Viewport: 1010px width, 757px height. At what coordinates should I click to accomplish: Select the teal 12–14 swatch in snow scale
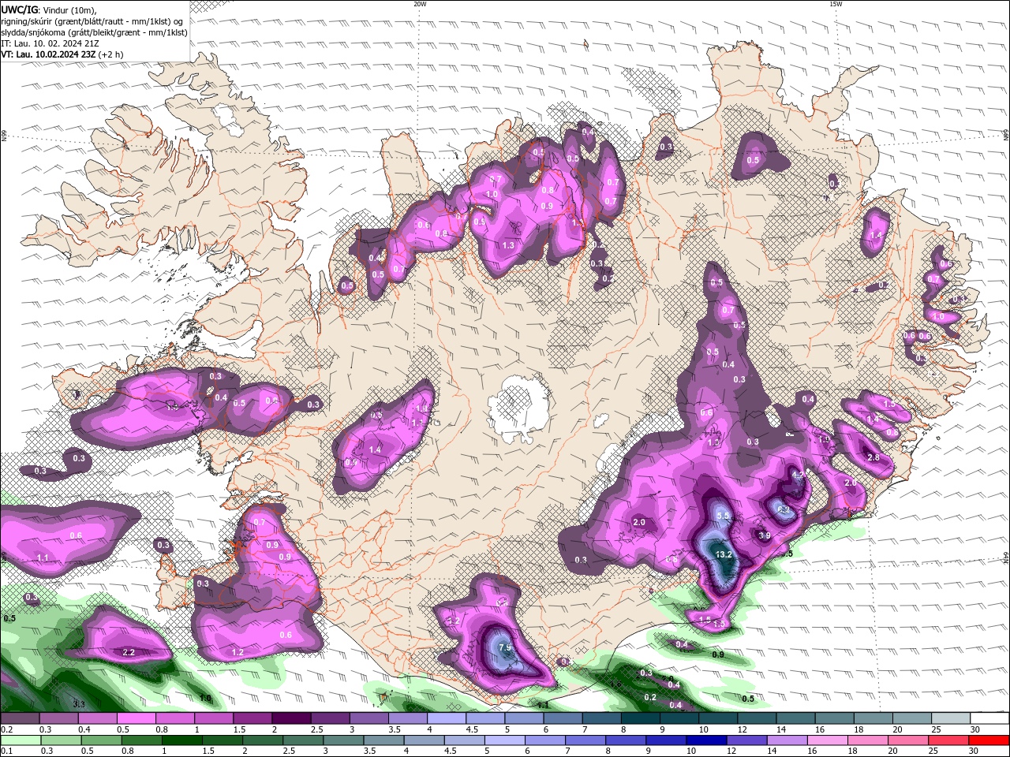click(756, 718)
